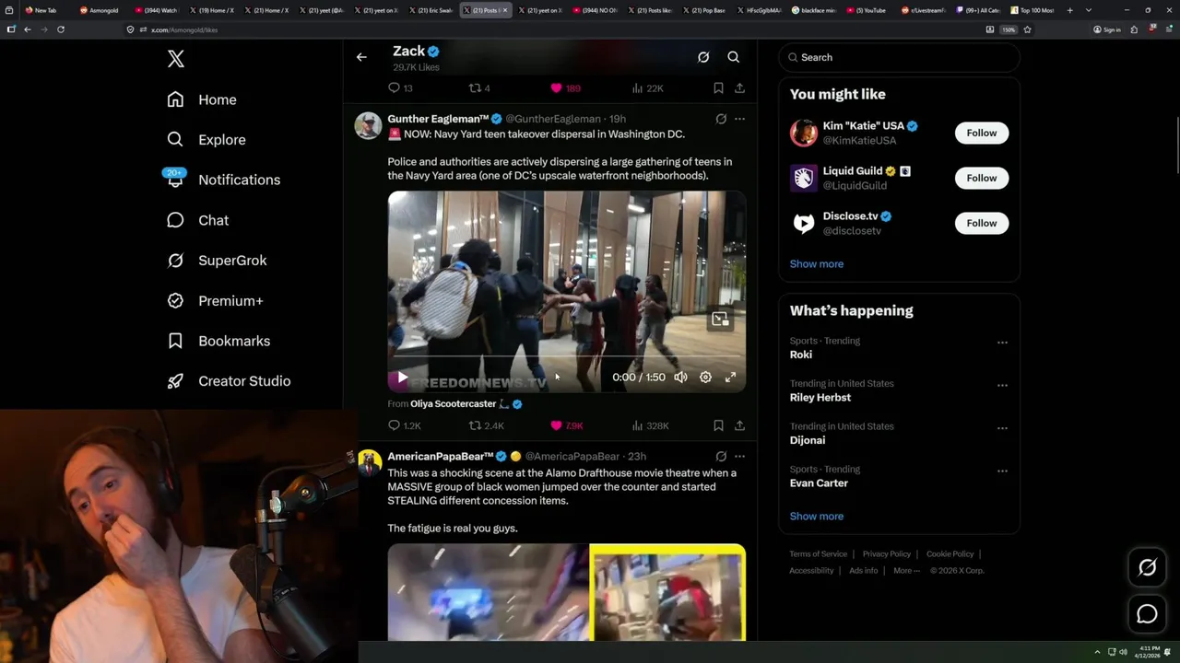This screenshot has width=1180, height=663.
Task: Follow Disclose.tv
Action: coord(982,223)
